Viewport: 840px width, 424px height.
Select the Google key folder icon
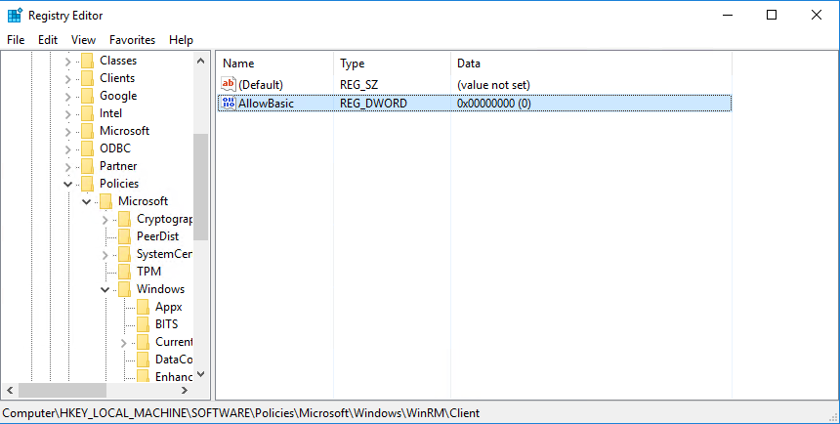(x=88, y=96)
